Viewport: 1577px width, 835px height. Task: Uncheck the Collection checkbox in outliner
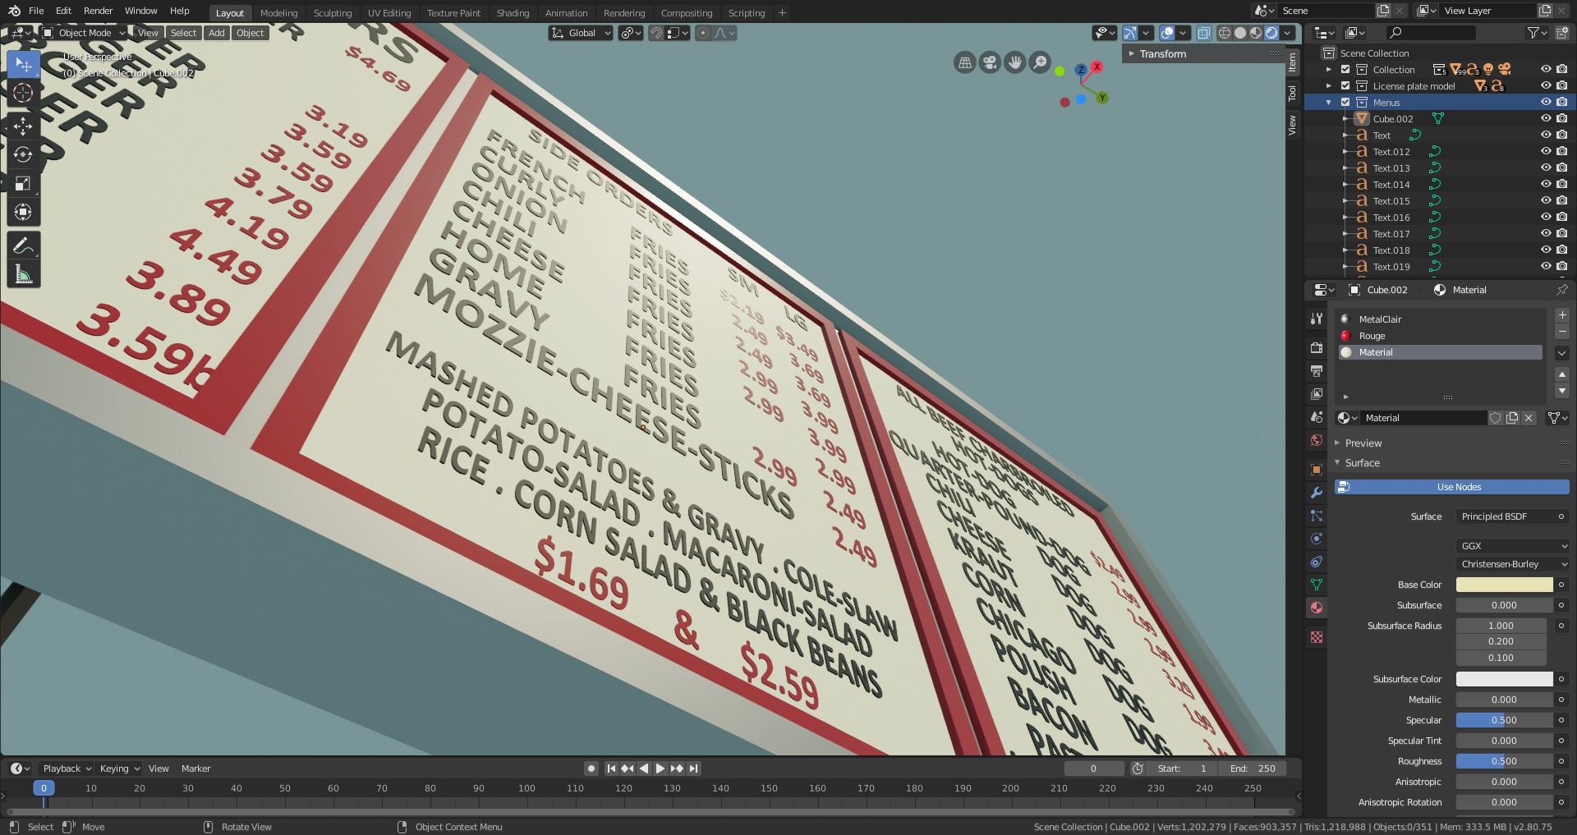(1345, 70)
